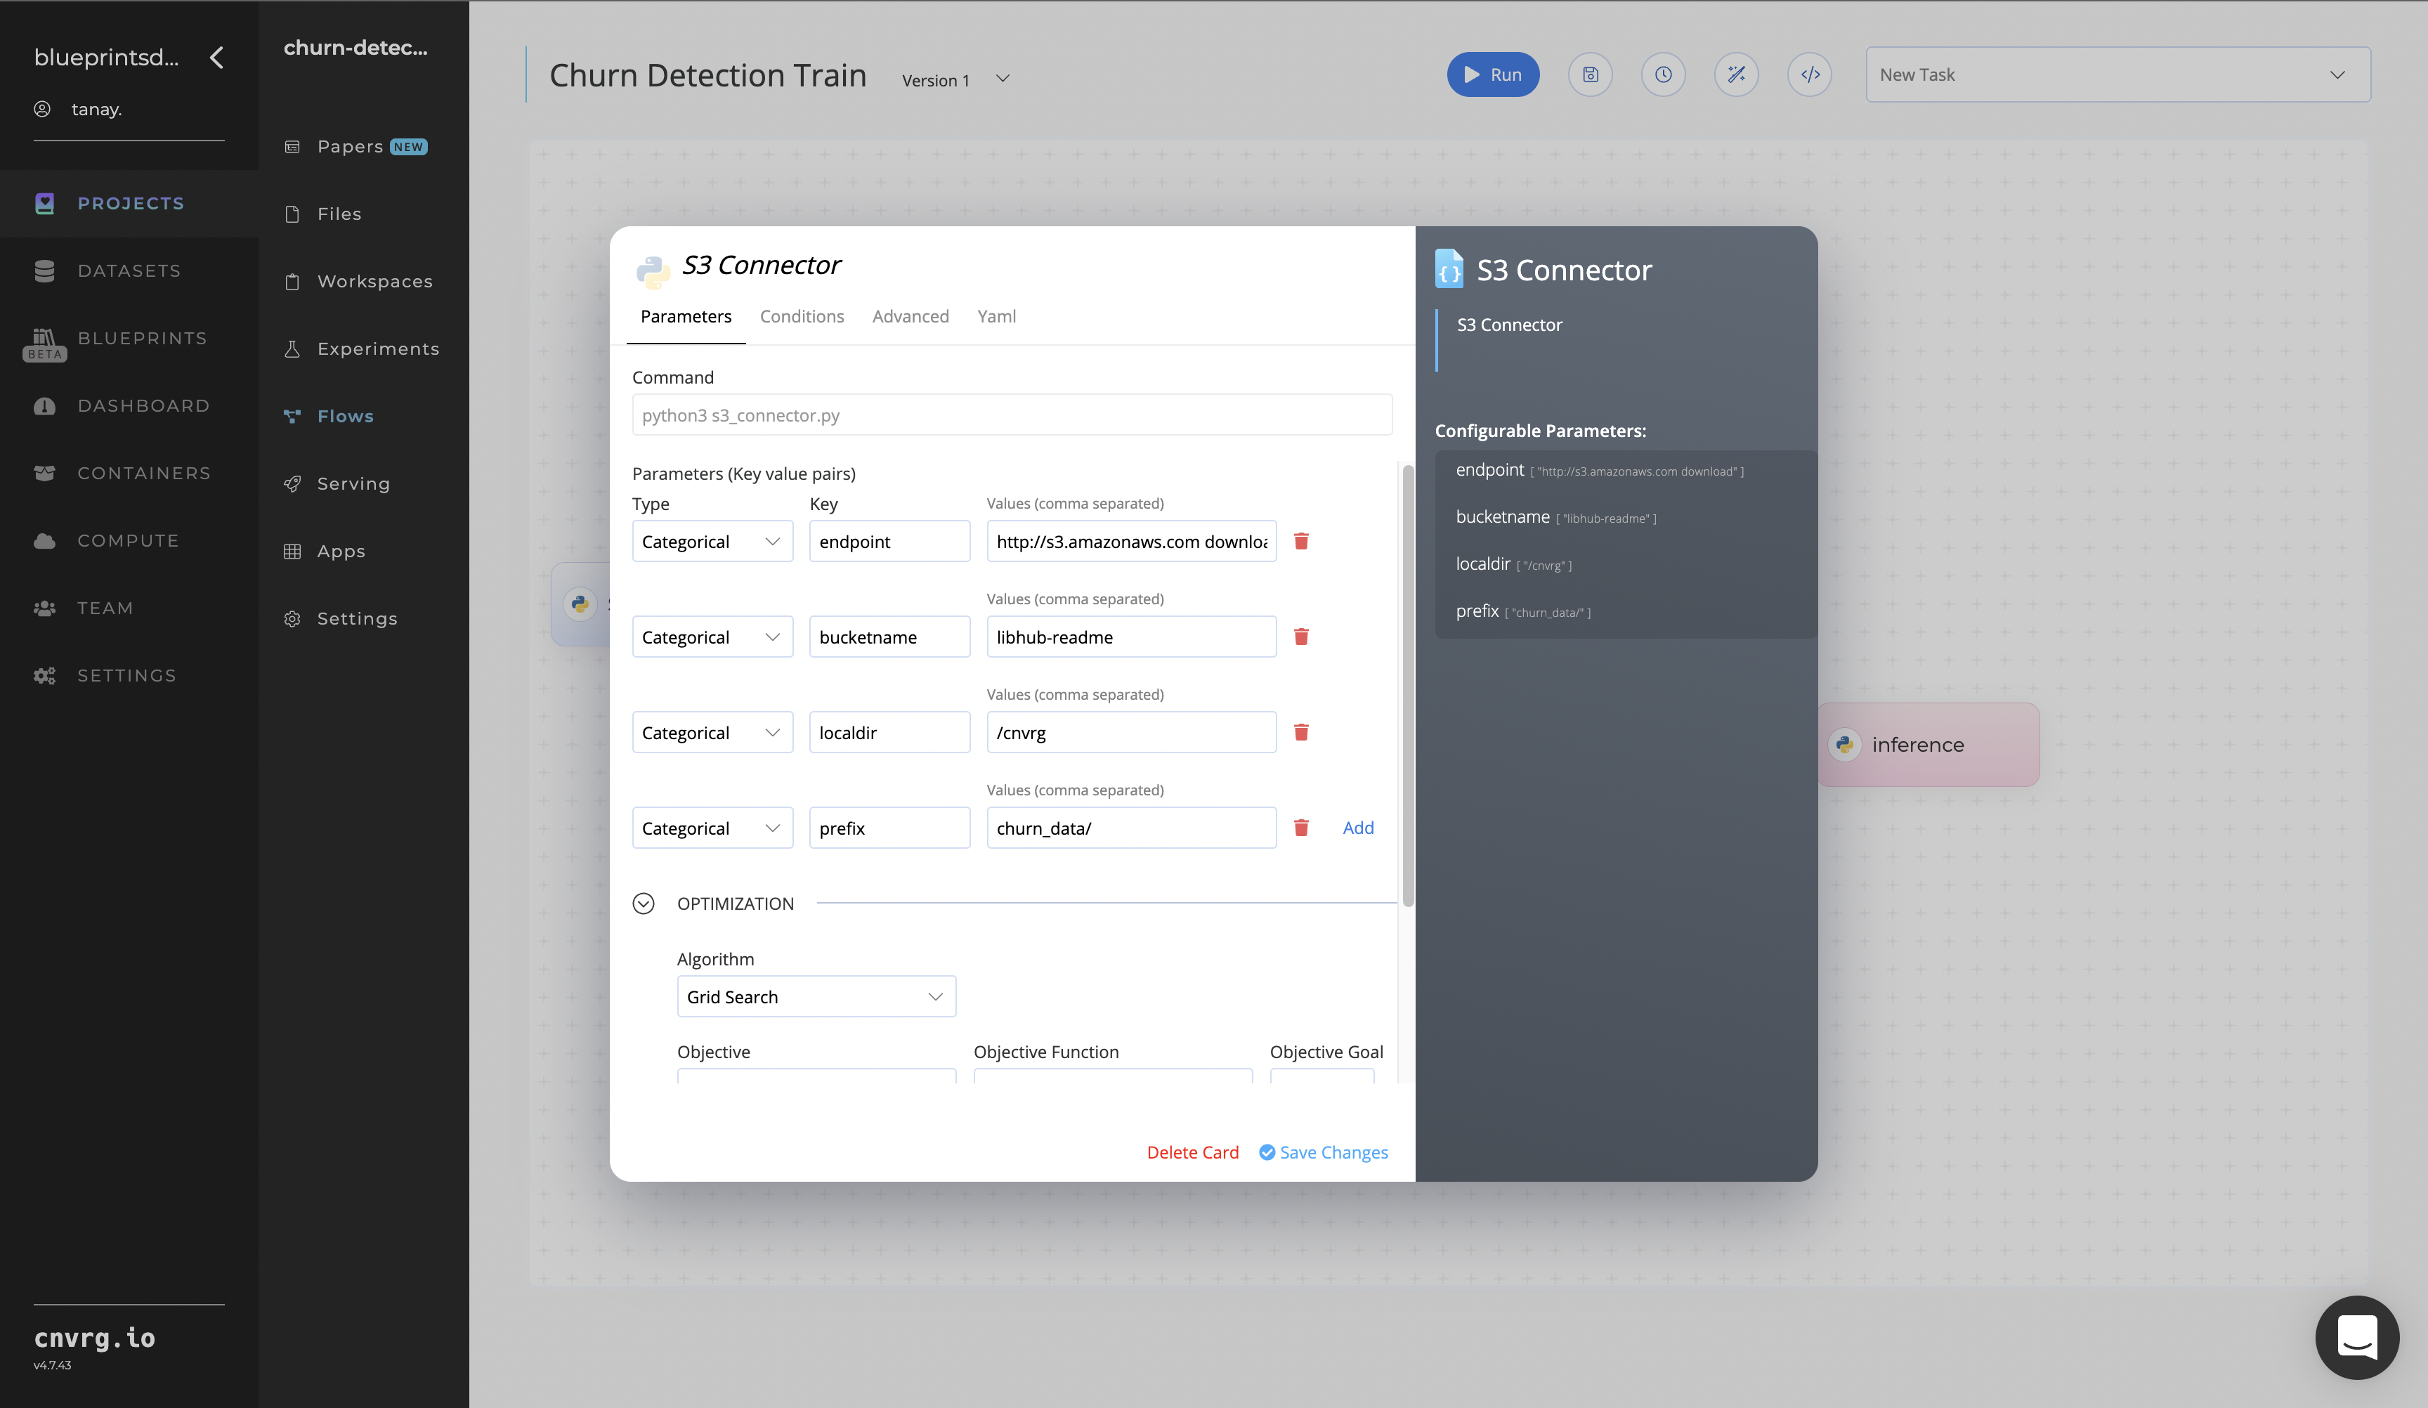The width and height of the screenshot is (2428, 1408).
Task: Click the schedule/timer icon in toolbar
Action: point(1662,74)
